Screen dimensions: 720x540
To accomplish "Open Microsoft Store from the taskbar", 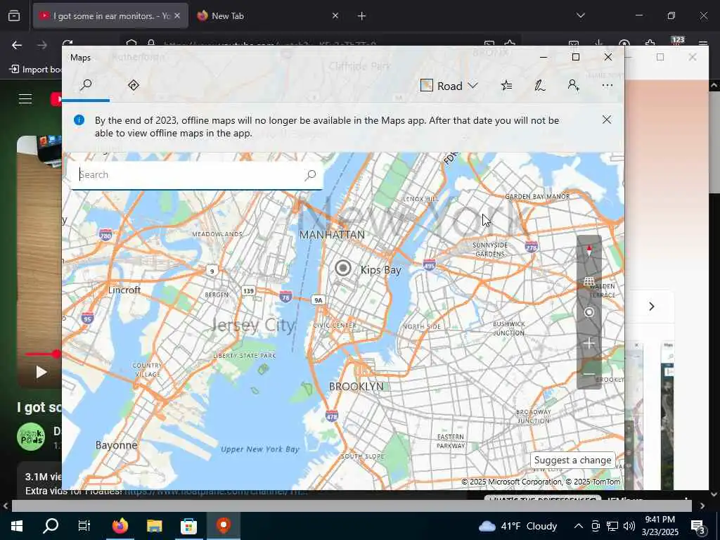I will (x=188, y=526).
